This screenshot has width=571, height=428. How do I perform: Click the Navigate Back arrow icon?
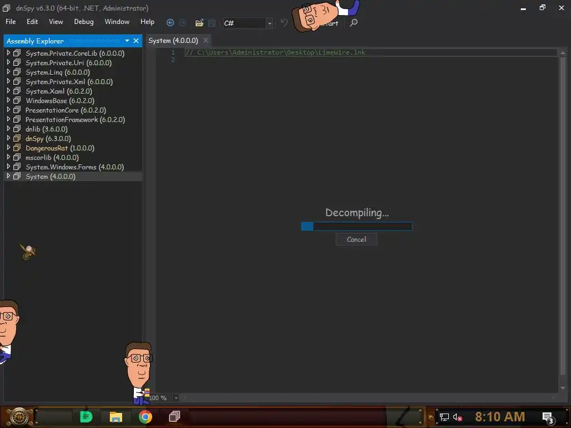[x=170, y=22]
